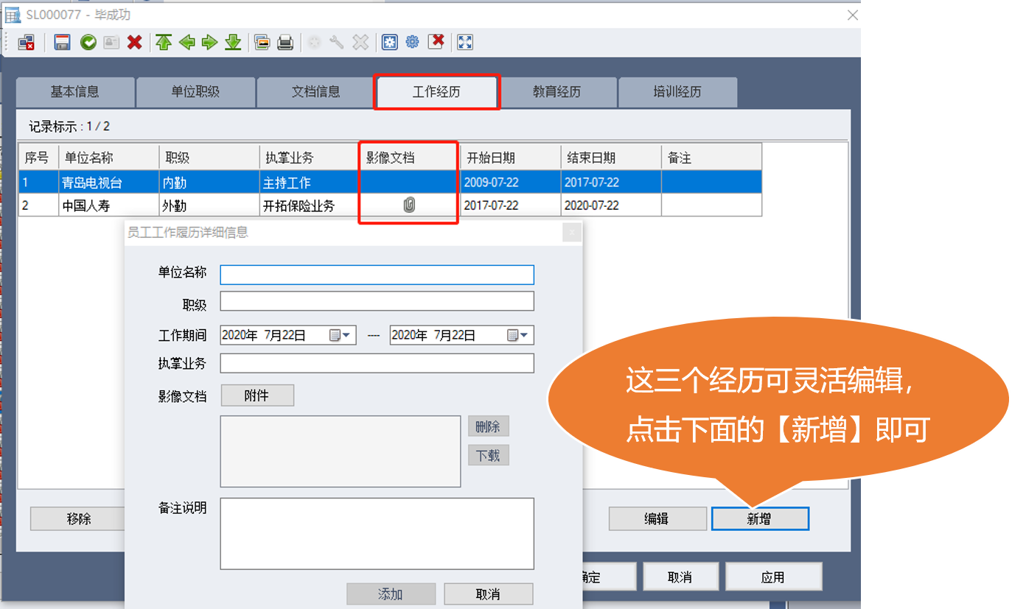Click the red X delete toolbar icon
Image resolution: width=1012 pixels, height=609 pixels.
[134, 43]
